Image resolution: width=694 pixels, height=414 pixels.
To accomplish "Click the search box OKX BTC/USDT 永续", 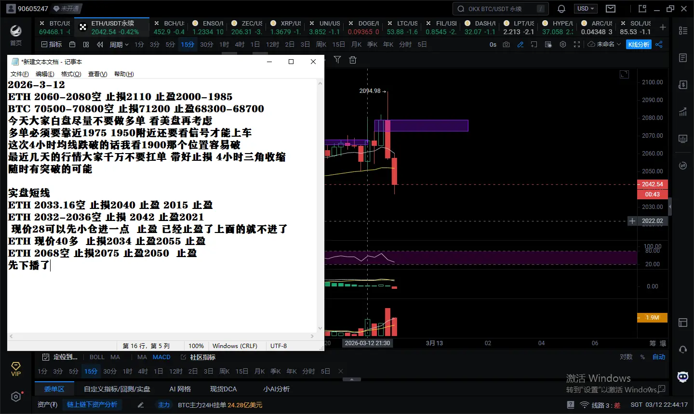I will click(500, 9).
